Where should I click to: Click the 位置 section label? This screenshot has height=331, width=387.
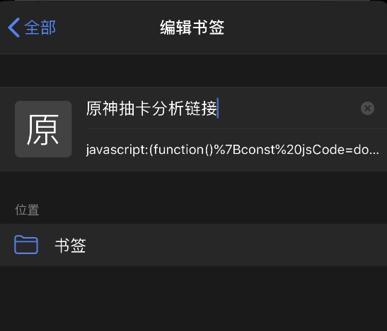(27, 210)
